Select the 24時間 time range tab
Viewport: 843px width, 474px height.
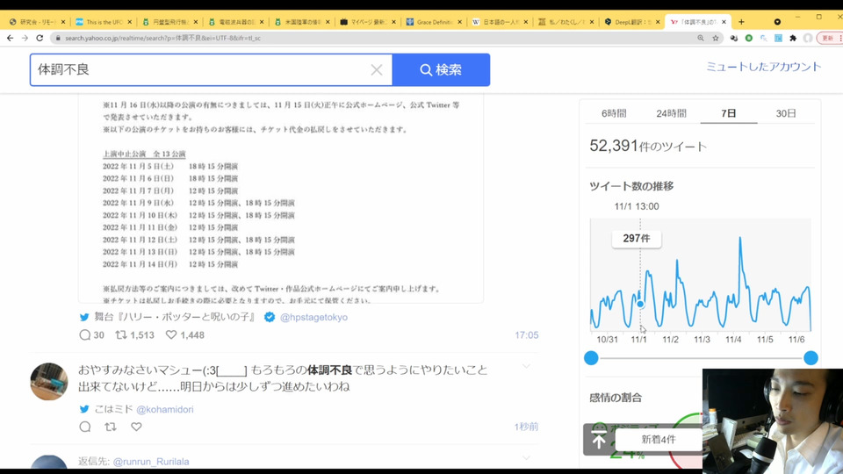pos(671,113)
